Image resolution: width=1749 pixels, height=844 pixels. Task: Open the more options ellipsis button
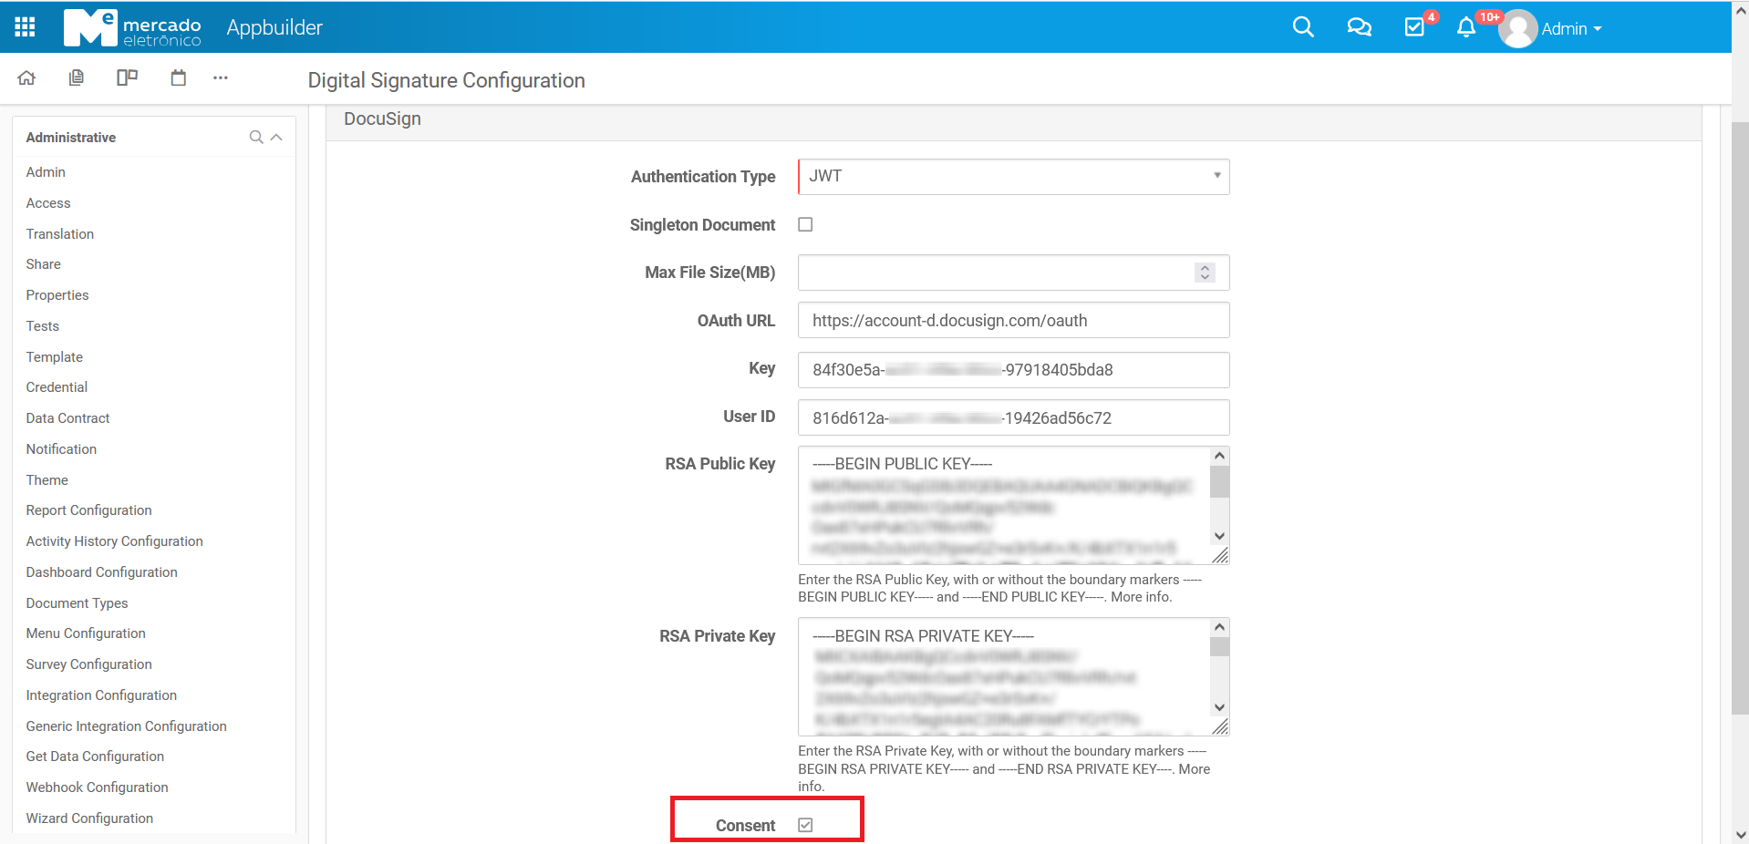click(221, 78)
